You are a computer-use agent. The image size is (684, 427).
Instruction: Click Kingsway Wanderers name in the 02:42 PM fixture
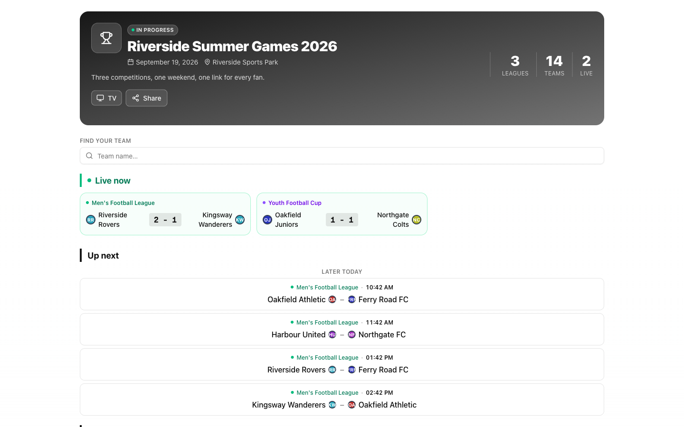pyautogui.click(x=289, y=405)
